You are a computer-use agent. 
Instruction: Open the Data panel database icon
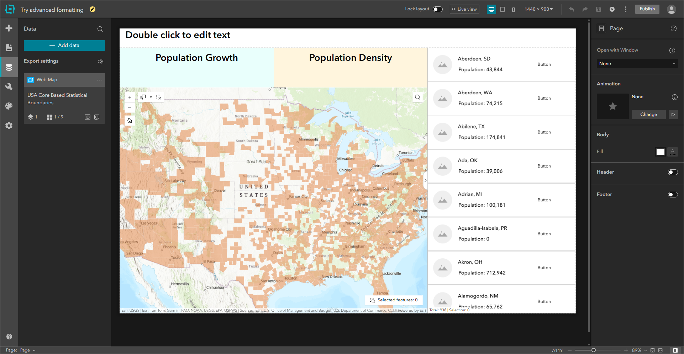point(9,67)
